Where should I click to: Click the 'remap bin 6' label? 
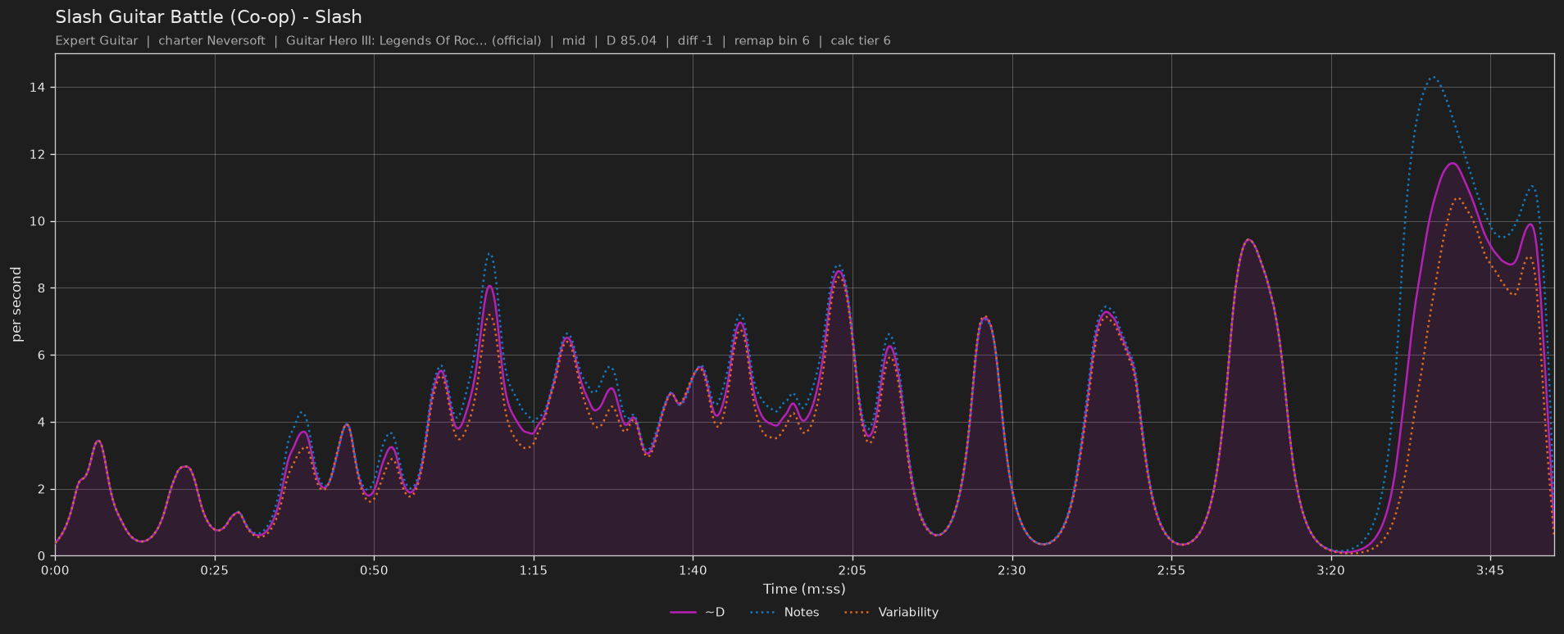click(771, 41)
